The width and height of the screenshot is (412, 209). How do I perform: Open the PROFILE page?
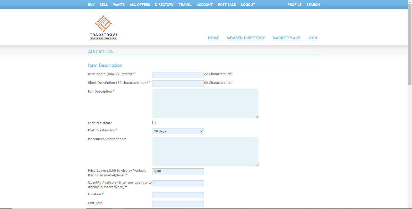click(x=294, y=5)
